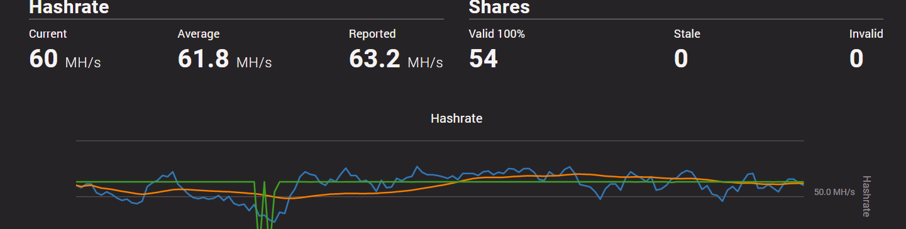Click the invalid shares value under Invalid
Image resolution: width=906 pixels, height=229 pixels.
856,59
